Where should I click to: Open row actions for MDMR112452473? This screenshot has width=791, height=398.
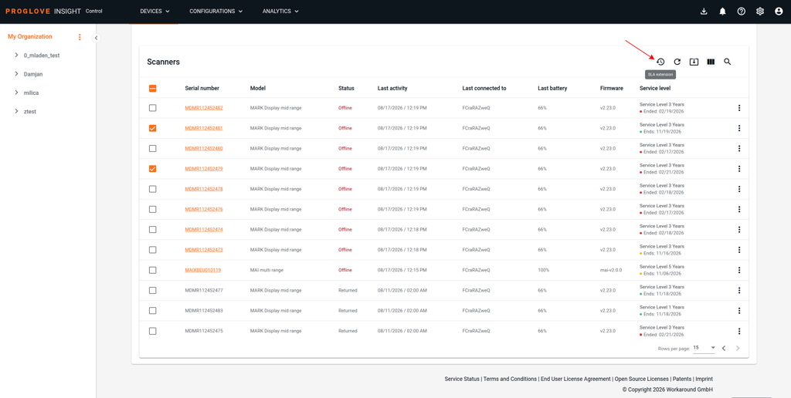point(739,250)
